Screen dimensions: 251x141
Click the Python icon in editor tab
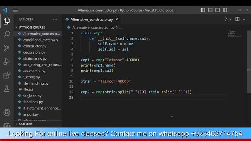tap(67, 19)
